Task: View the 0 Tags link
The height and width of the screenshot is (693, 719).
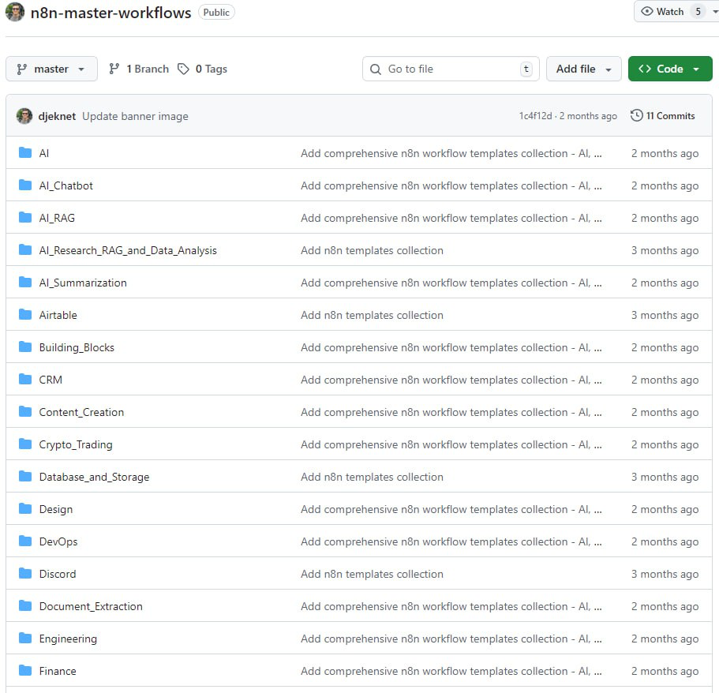Action: 202,69
